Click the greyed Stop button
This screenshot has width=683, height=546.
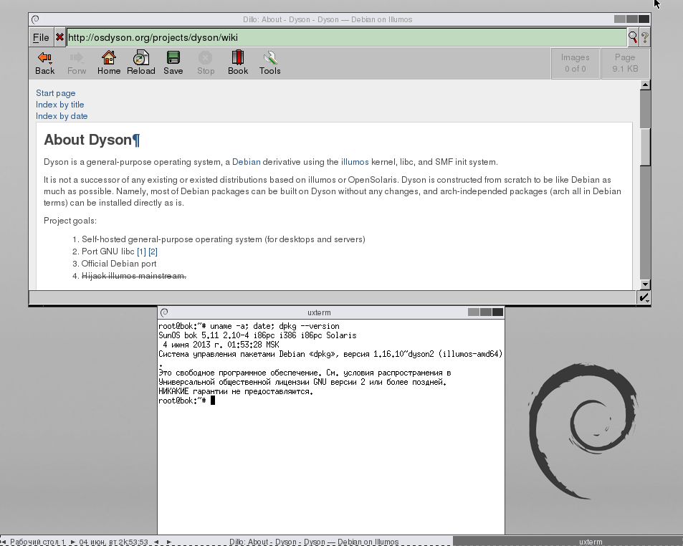206,63
